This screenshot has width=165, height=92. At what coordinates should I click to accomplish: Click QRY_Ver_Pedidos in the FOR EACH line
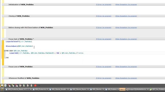pos(21,51)
